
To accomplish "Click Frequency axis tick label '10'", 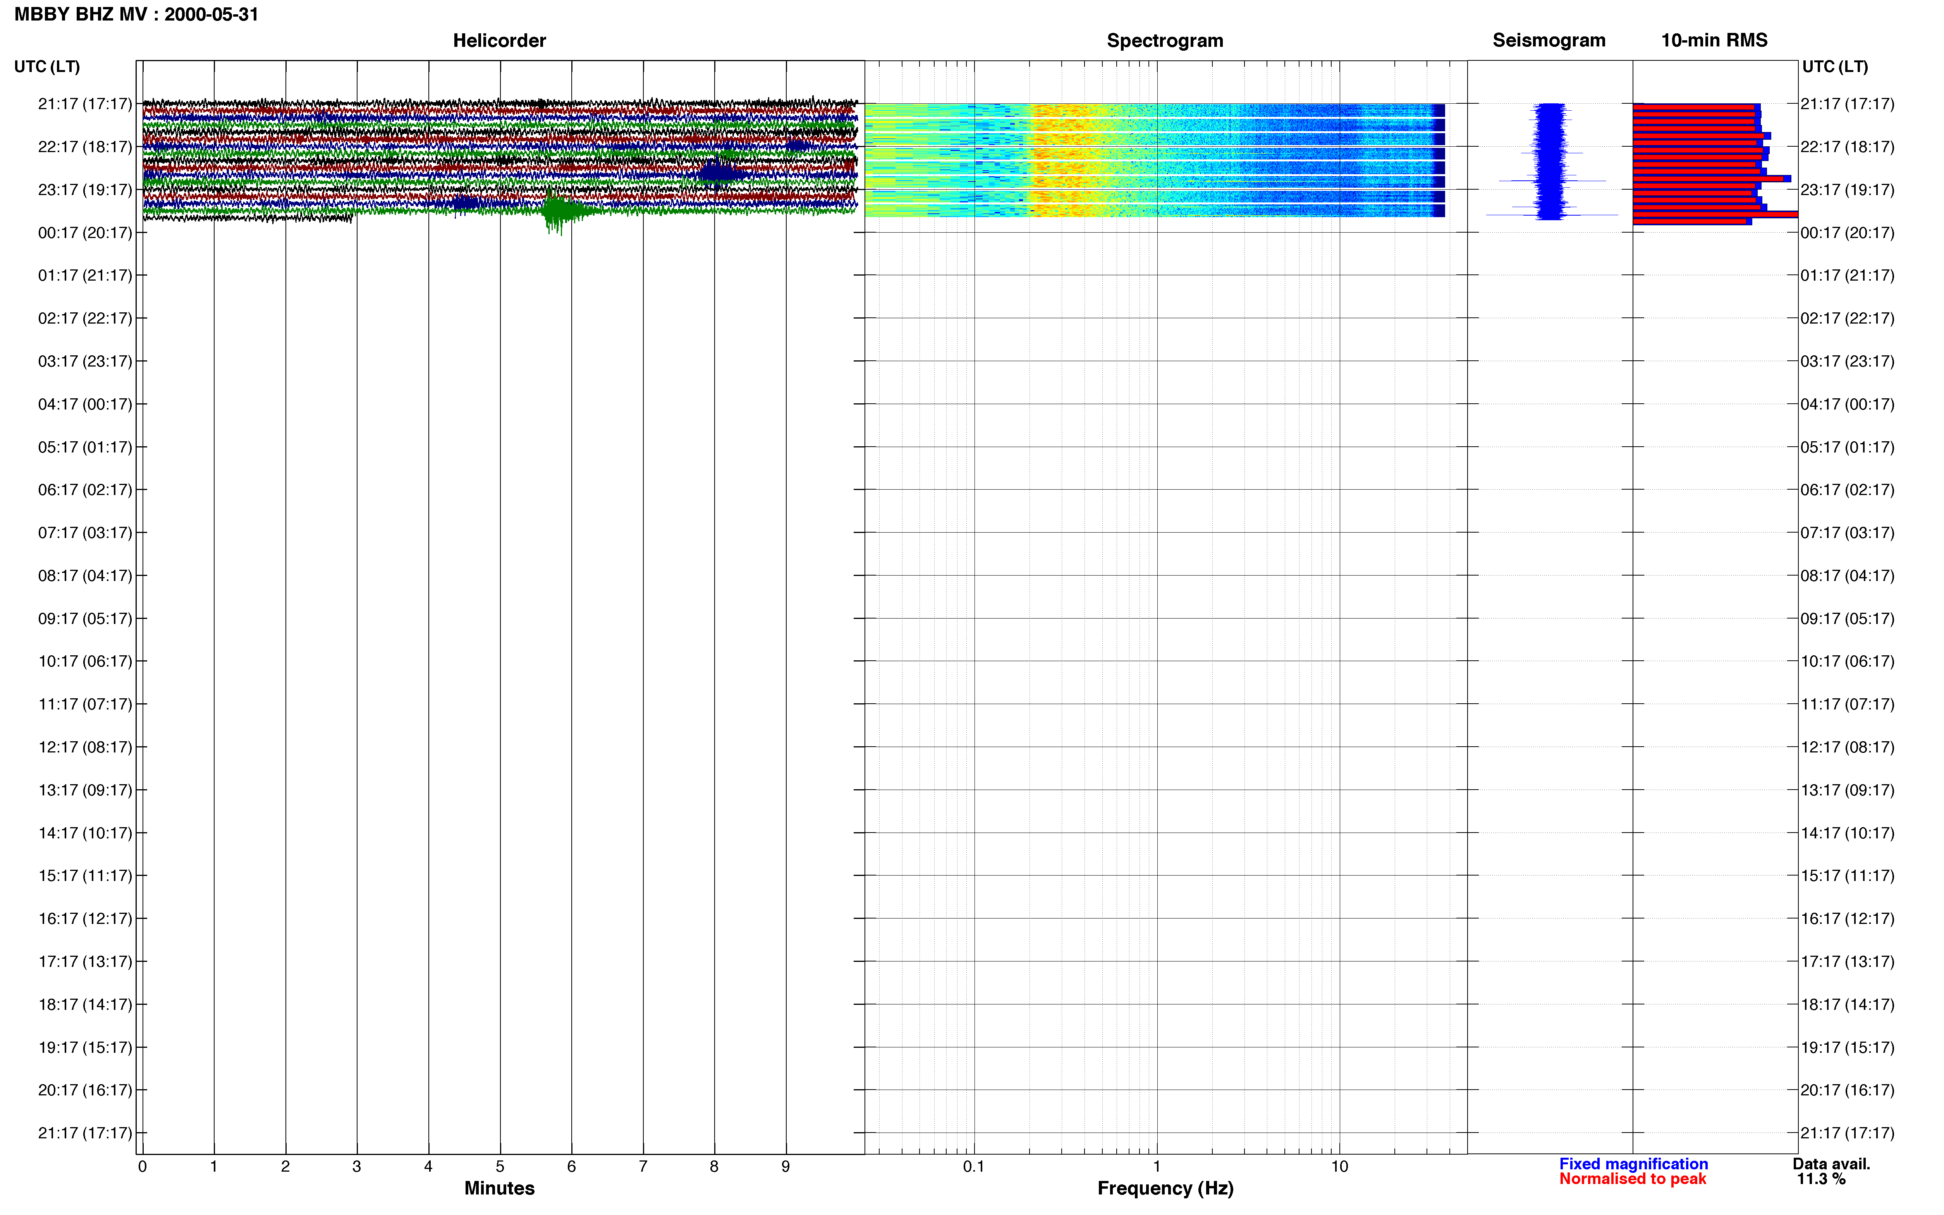I will point(1339,1166).
